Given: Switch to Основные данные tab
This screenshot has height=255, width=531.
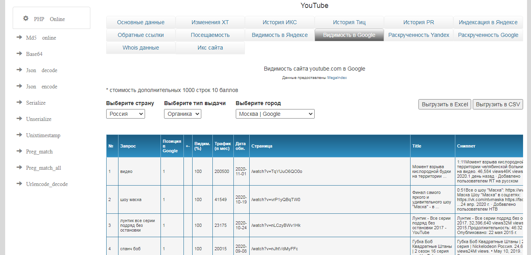Looking at the screenshot, I should (141, 22).
